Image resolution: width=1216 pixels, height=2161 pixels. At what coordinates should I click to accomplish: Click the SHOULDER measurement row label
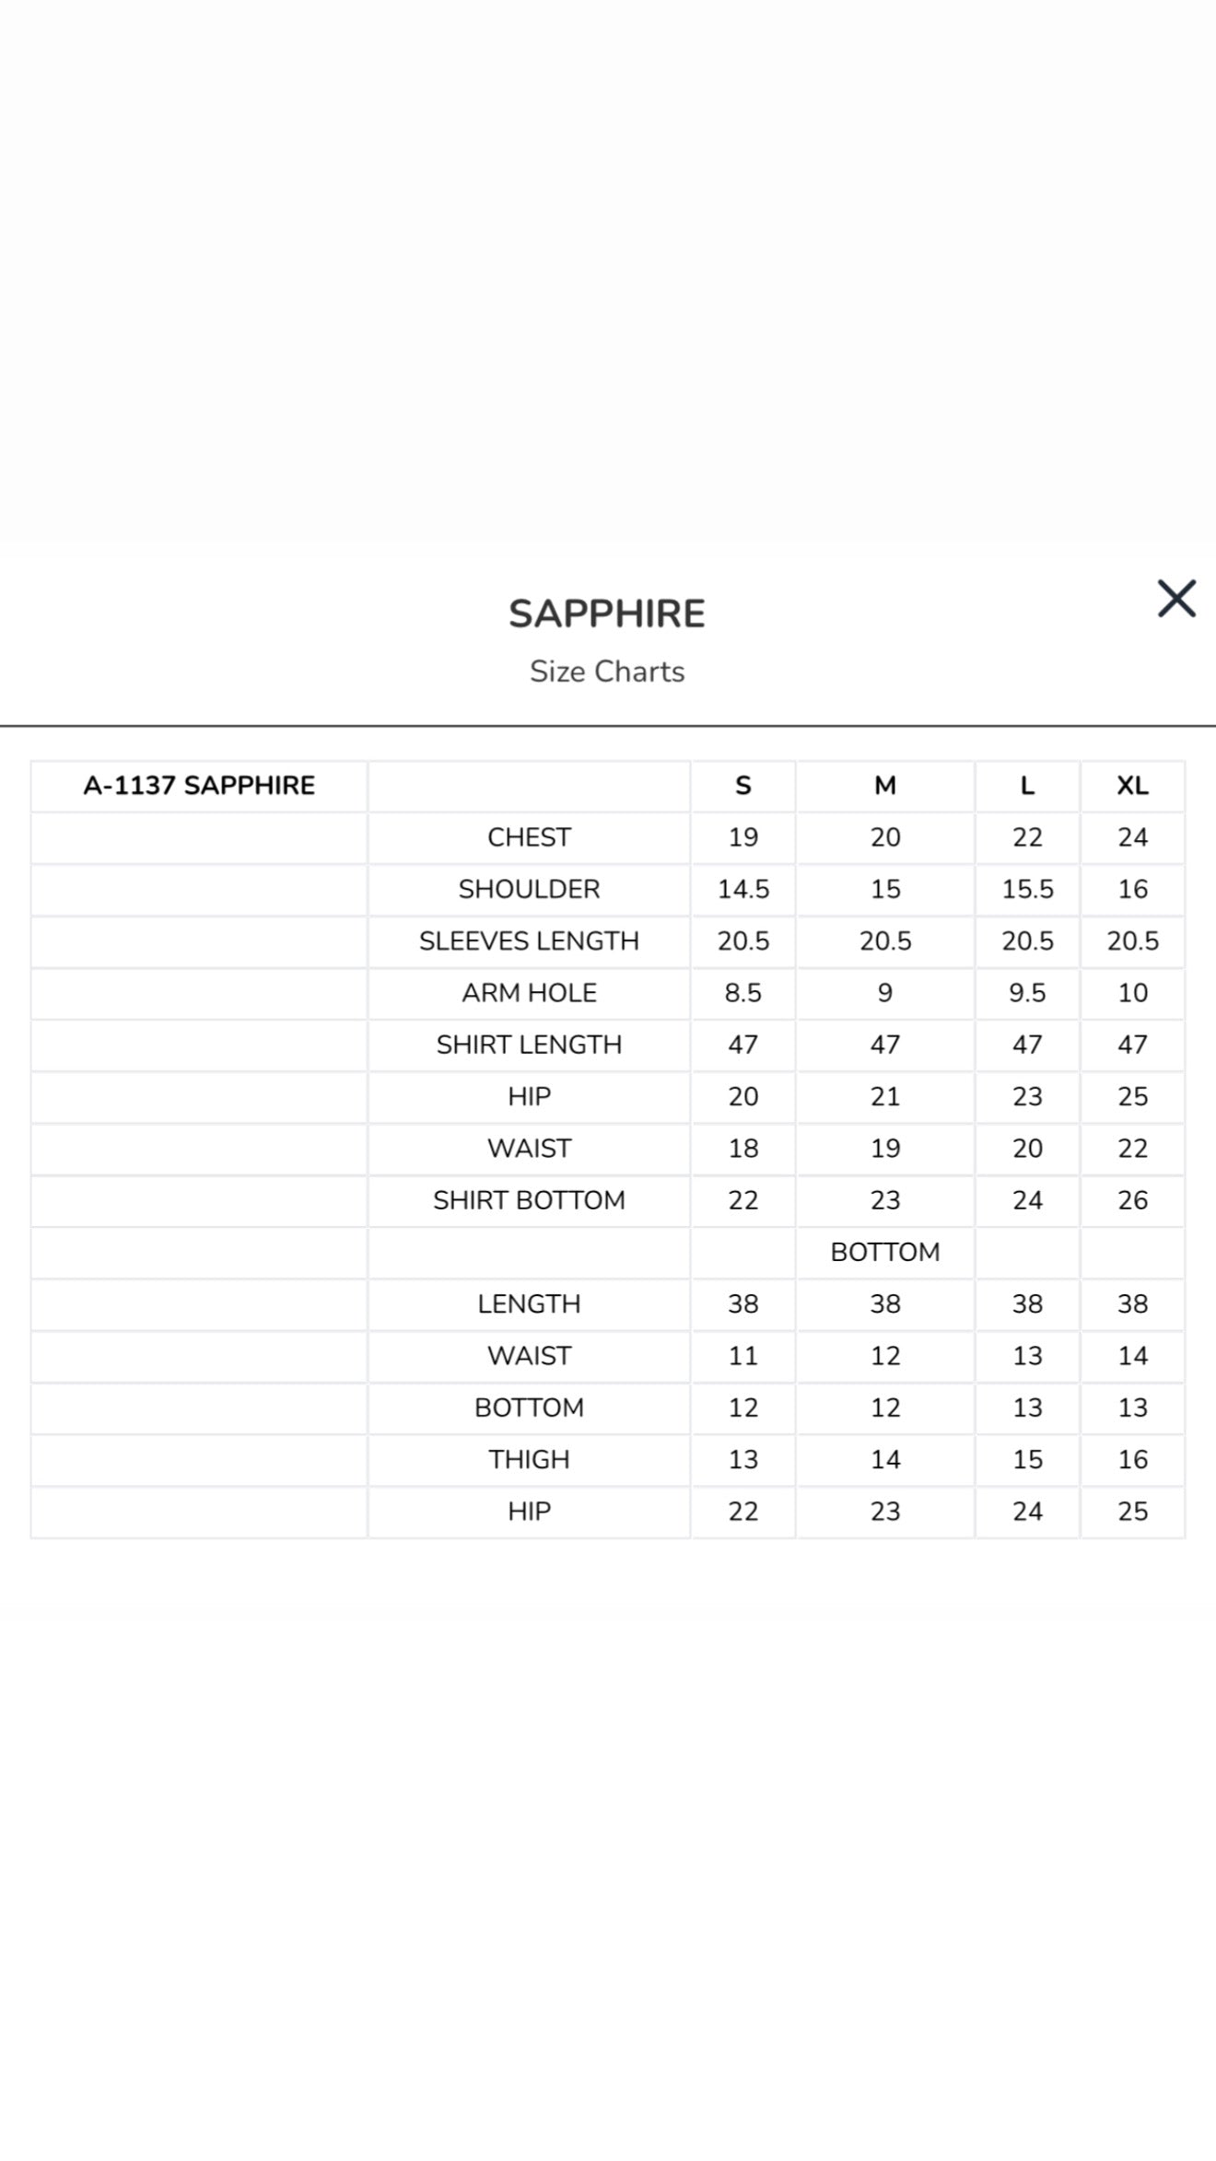[x=528, y=889]
